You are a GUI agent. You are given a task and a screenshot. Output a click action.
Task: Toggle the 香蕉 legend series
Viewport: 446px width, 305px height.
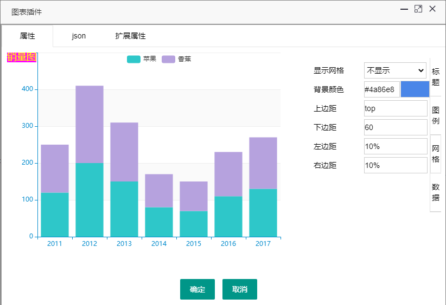point(176,59)
